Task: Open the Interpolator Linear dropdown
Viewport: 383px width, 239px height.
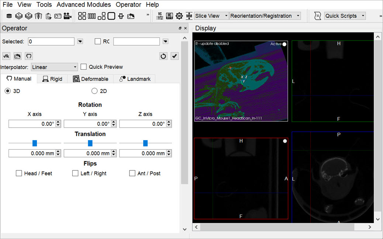Action: tap(54, 67)
